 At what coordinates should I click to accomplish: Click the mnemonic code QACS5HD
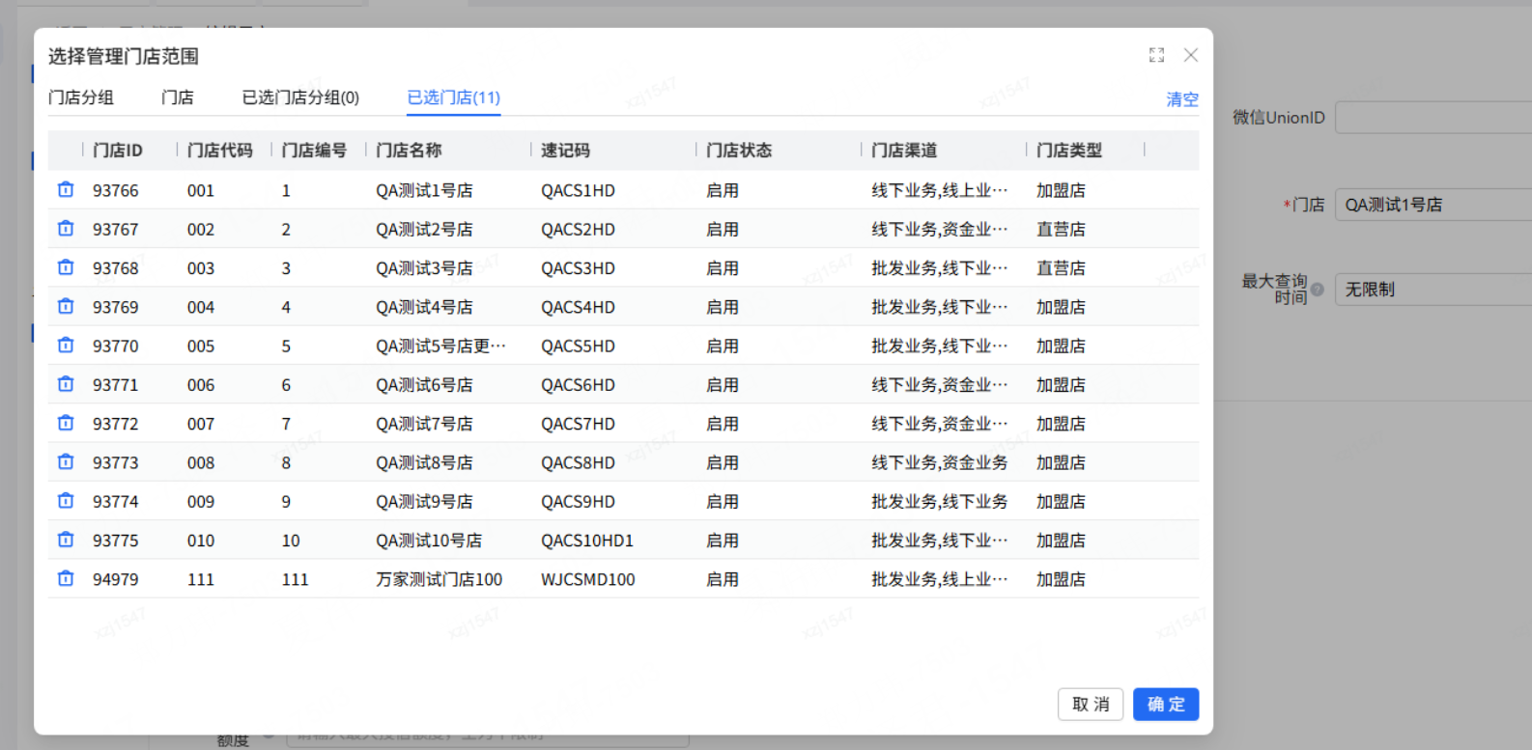[x=578, y=346]
